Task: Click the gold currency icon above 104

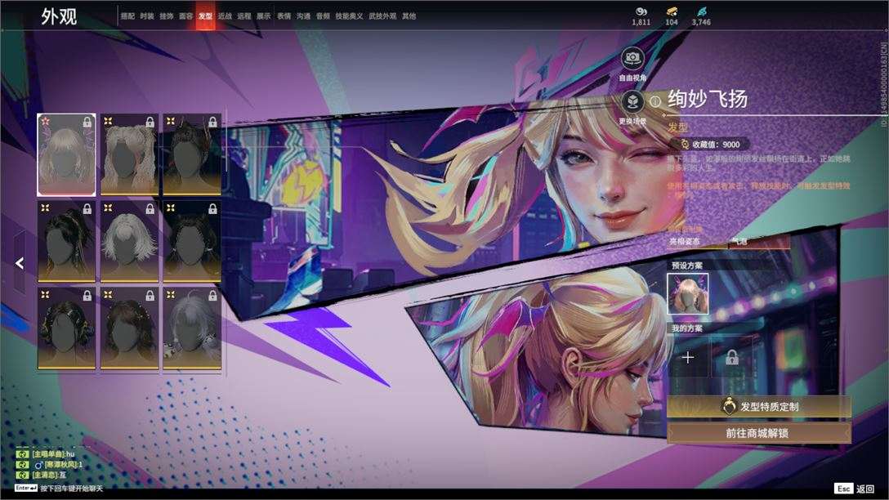Action: (672, 12)
